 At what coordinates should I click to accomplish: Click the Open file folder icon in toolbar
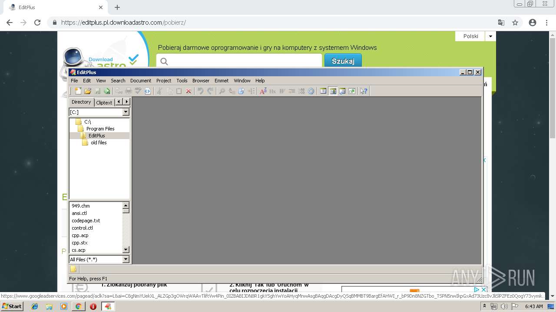88,91
